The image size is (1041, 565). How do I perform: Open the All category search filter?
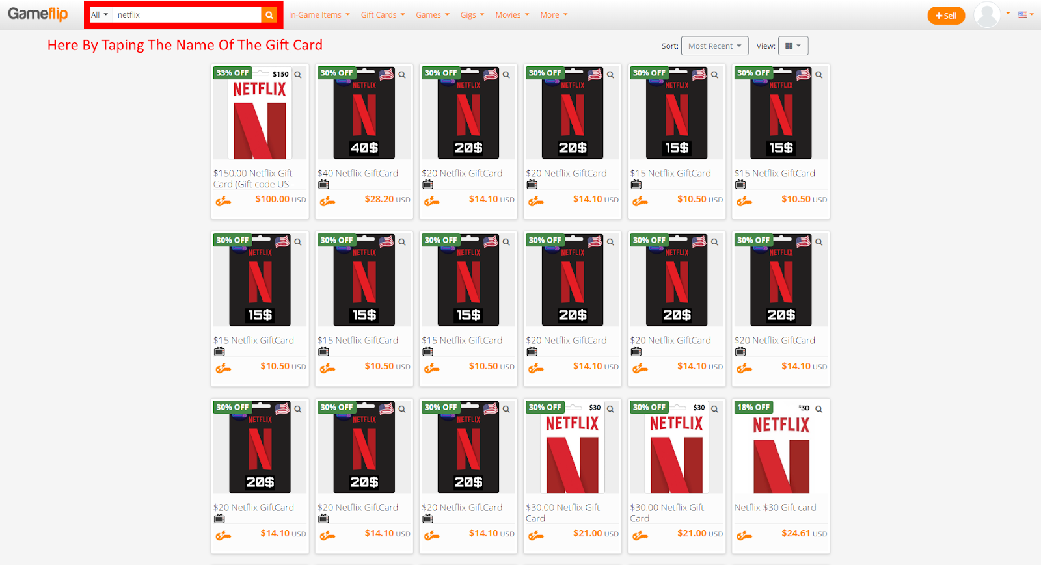(x=100, y=15)
